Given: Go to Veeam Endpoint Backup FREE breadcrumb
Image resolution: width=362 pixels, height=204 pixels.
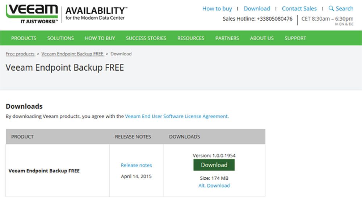Looking at the screenshot, I should [72, 54].
